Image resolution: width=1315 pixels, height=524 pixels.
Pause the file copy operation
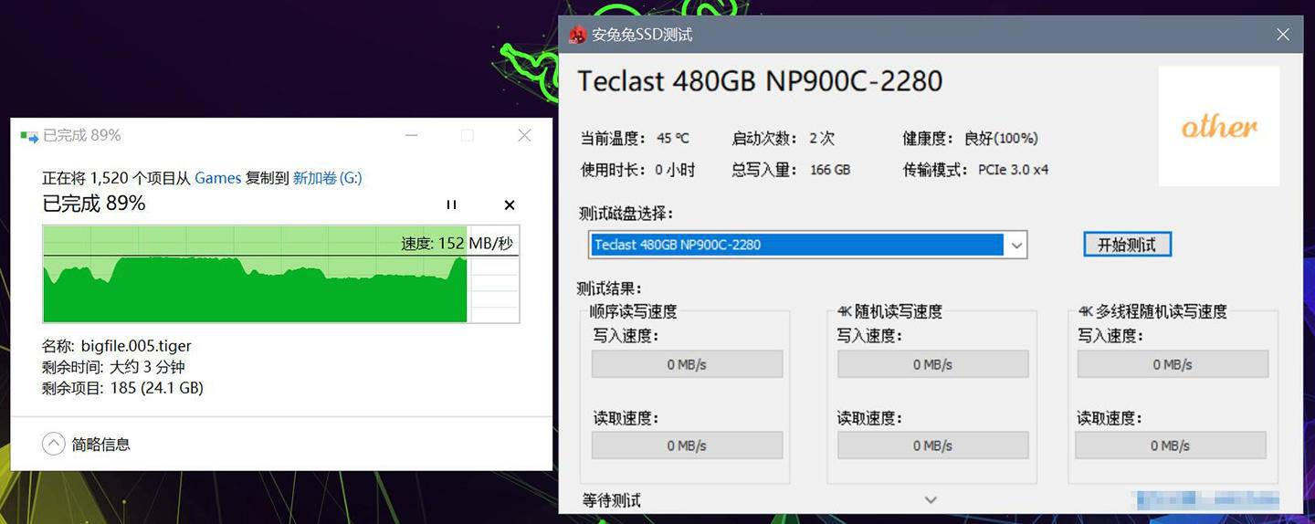click(x=451, y=204)
